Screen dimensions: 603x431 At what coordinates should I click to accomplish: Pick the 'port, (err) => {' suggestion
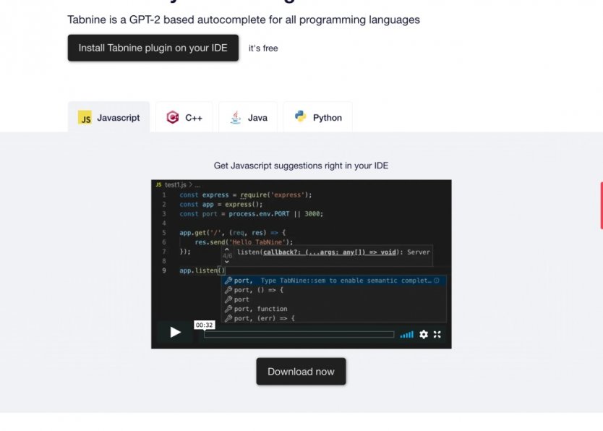264,318
